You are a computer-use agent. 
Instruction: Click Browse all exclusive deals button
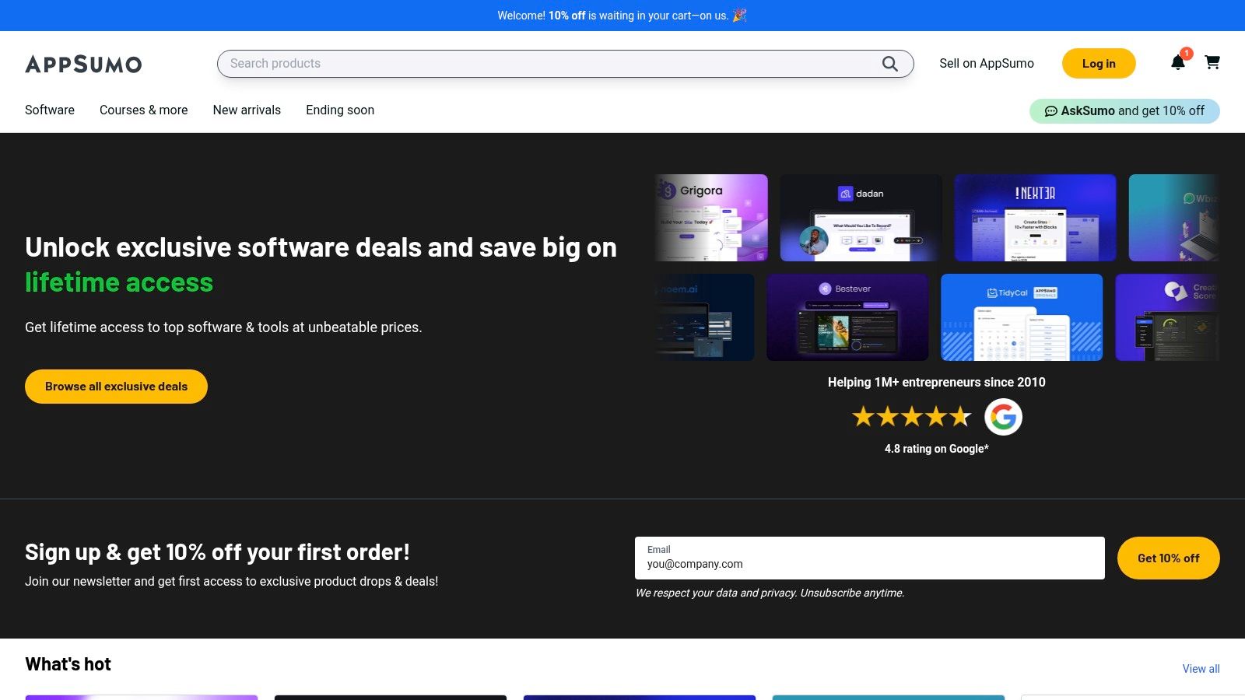click(x=116, y=387)
